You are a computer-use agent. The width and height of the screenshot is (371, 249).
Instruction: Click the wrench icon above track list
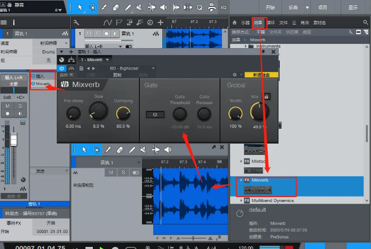click(76, 22)
